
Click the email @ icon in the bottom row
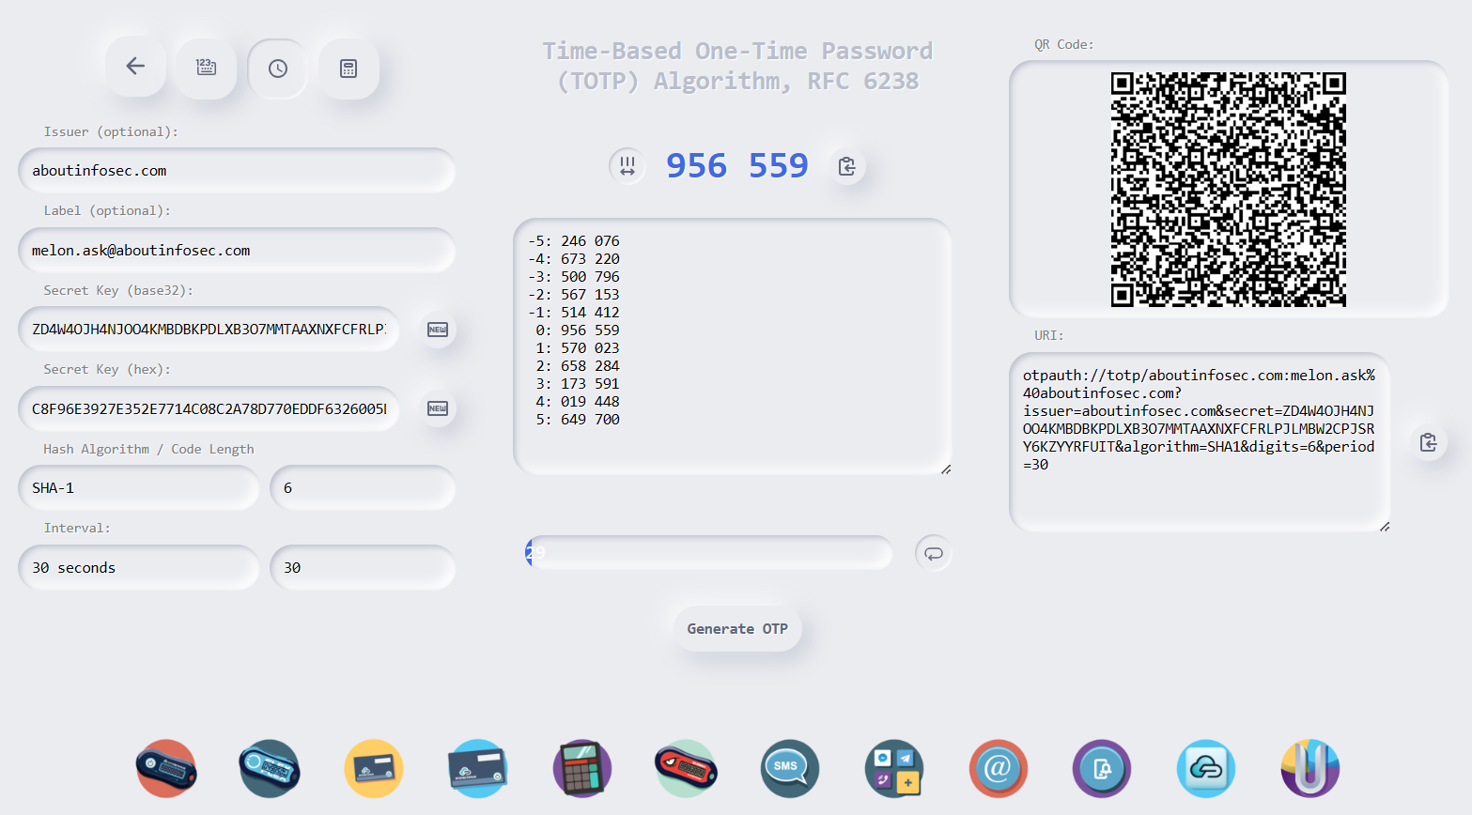(998, 768)
